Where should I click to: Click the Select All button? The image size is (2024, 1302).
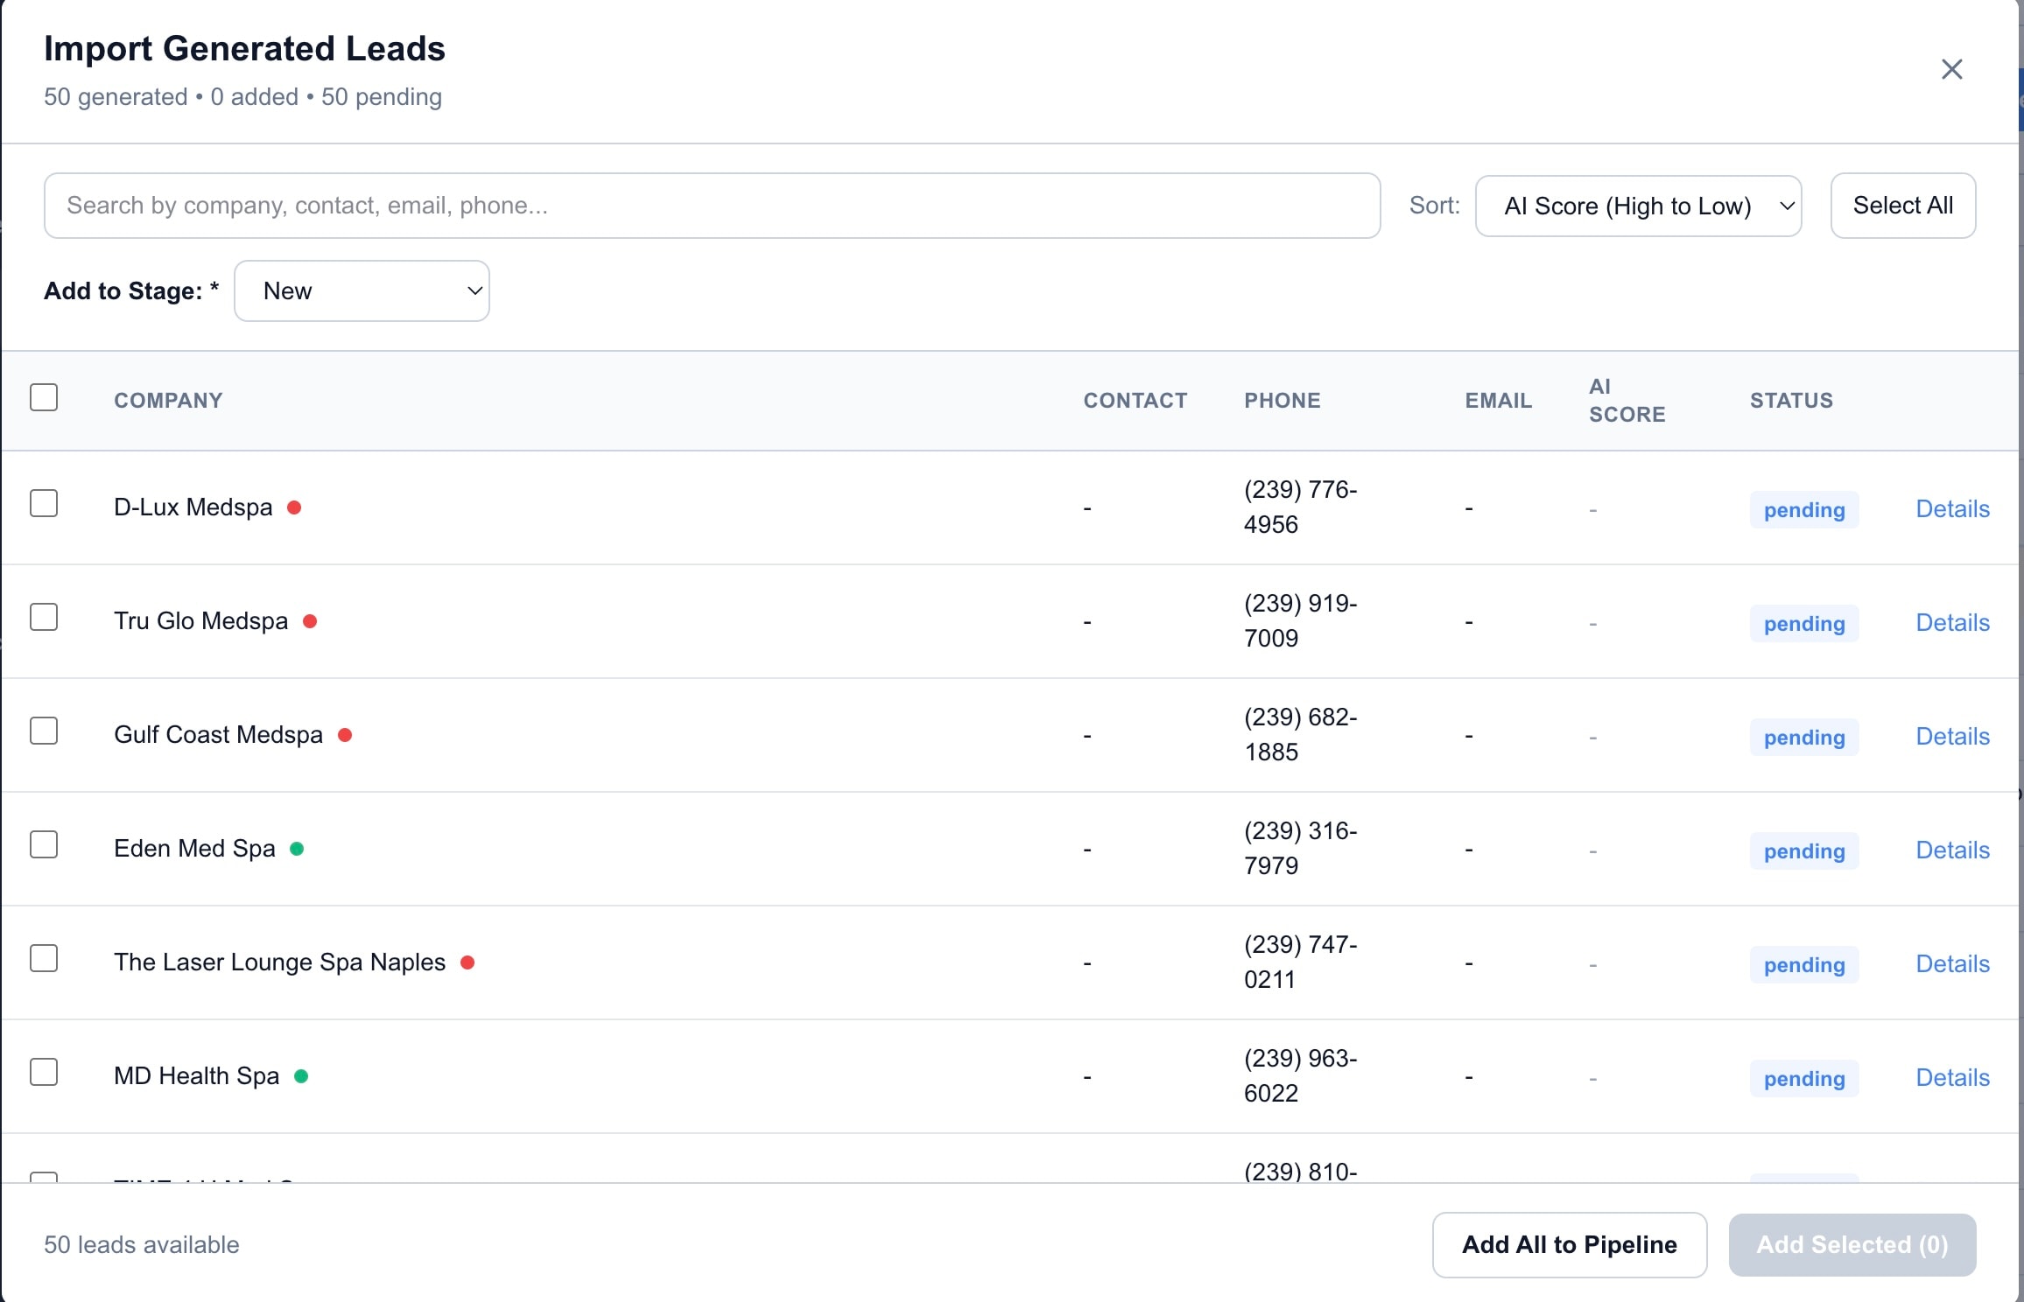coord(1902,206)
